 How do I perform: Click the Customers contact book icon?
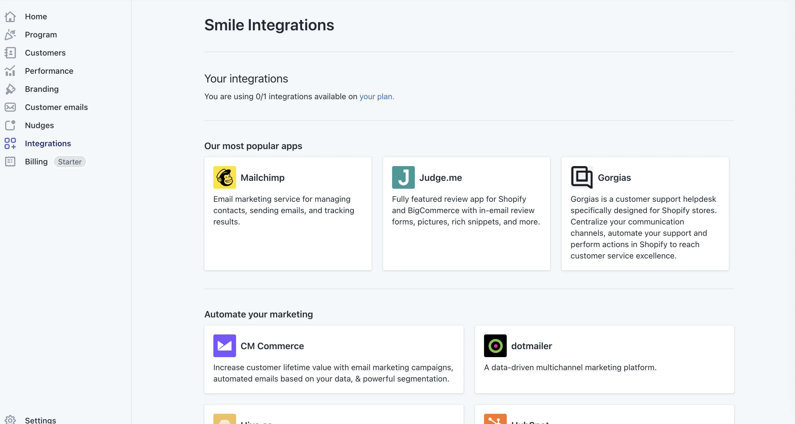click(10, 53)
